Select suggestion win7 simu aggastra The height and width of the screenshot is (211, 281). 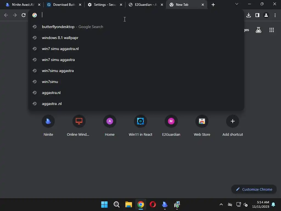pyautogui.click(x=136, y=60)
